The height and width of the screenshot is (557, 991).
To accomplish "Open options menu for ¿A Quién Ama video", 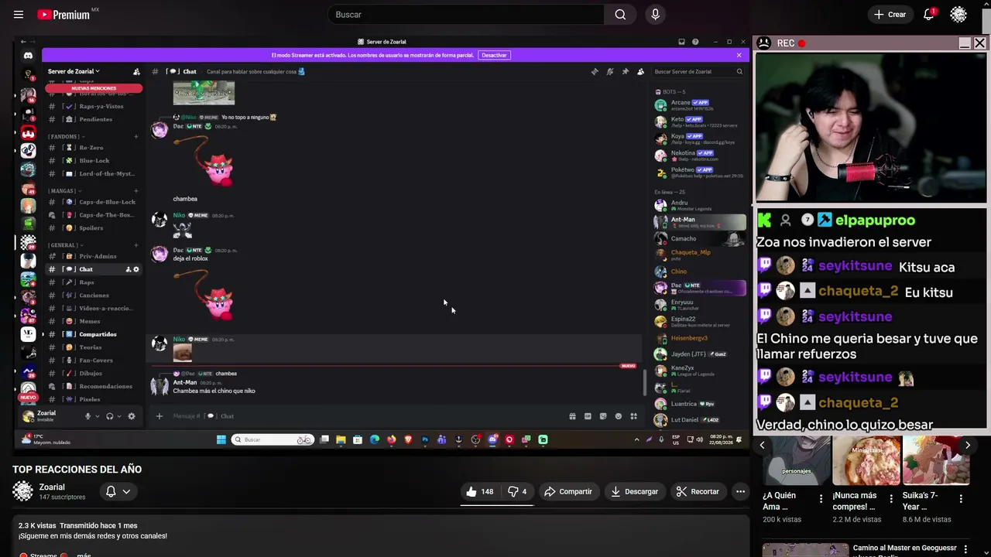I will 821,499.
